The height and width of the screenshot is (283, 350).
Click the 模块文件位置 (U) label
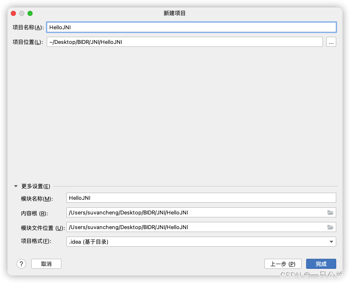[43, 228]
